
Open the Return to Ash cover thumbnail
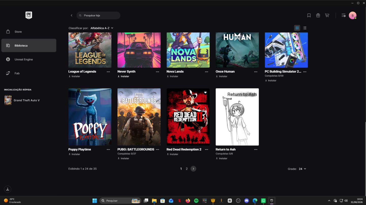[237, 117]
